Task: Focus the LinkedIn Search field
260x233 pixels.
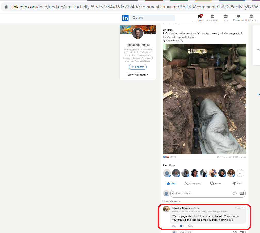Action: pos(152,18)
